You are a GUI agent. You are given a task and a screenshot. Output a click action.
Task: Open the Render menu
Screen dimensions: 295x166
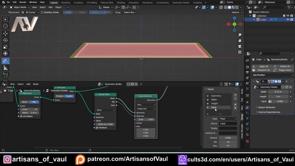coord(23,2)
